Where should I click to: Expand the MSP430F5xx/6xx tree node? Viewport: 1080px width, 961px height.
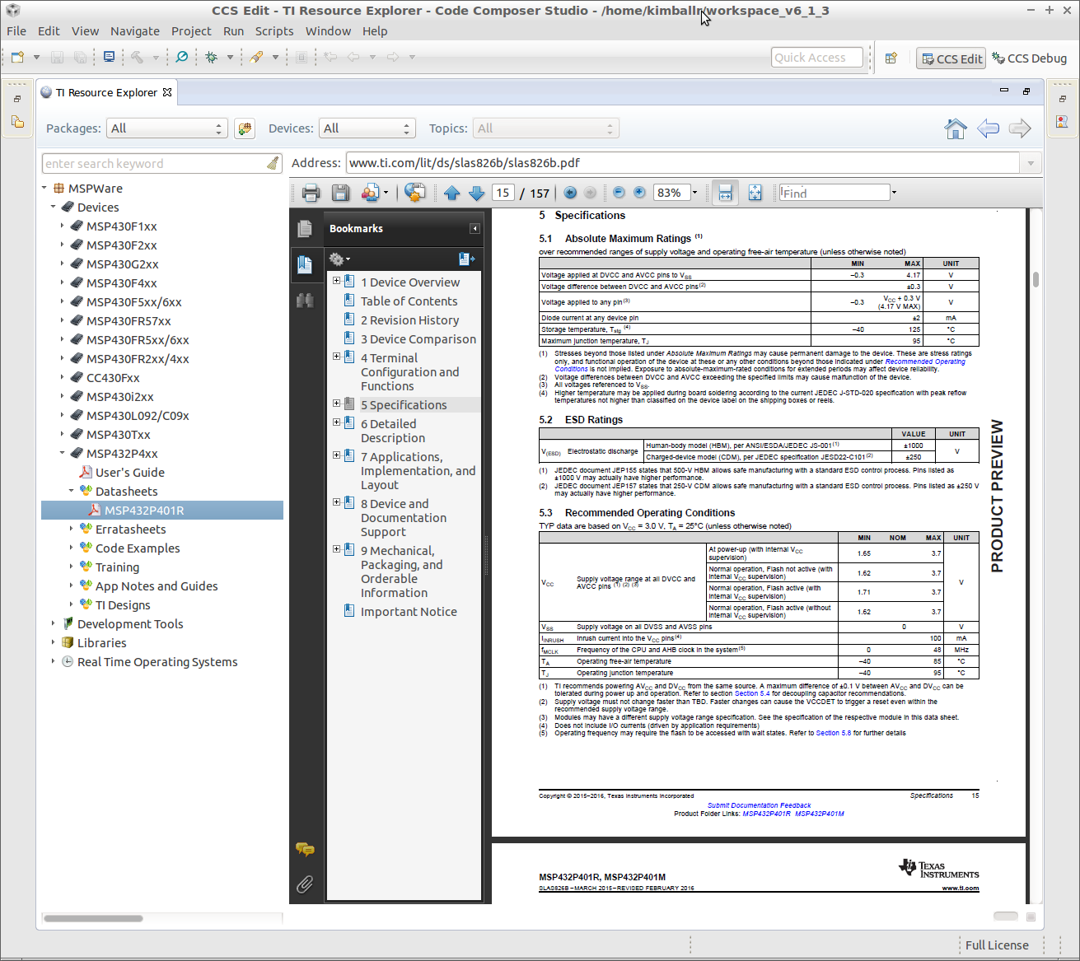point(62,301)
